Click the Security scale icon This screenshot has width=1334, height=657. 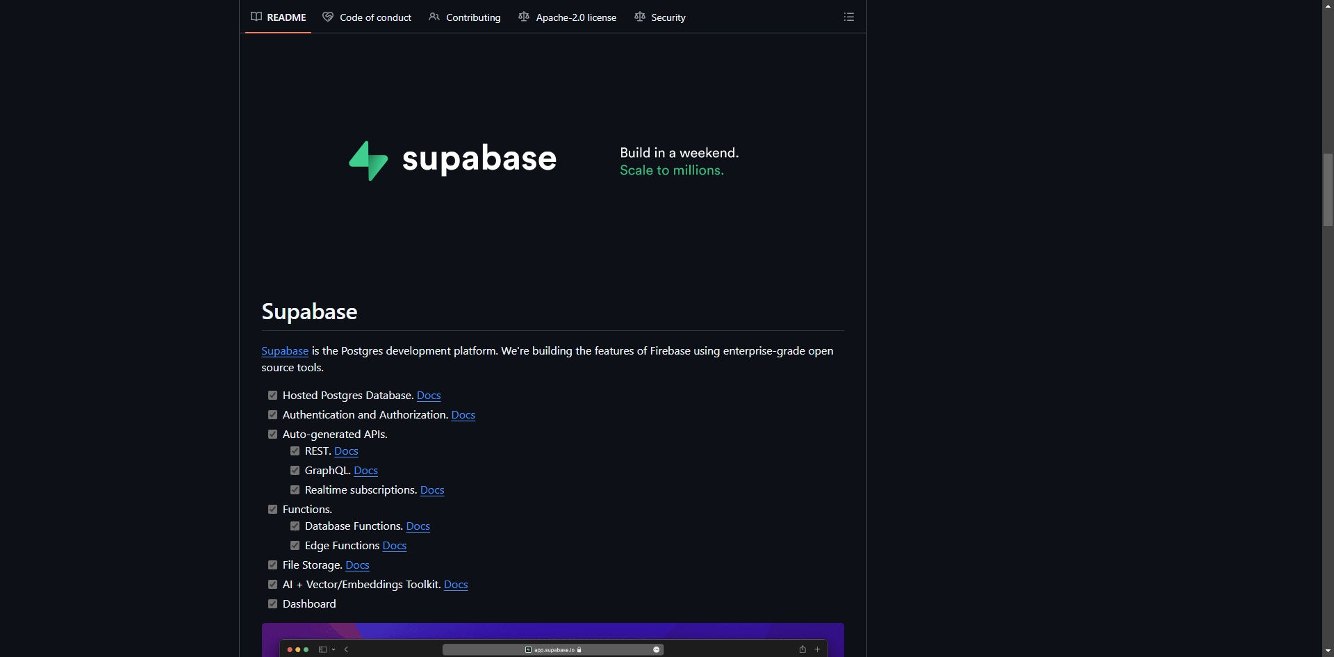tap(640, 17)
